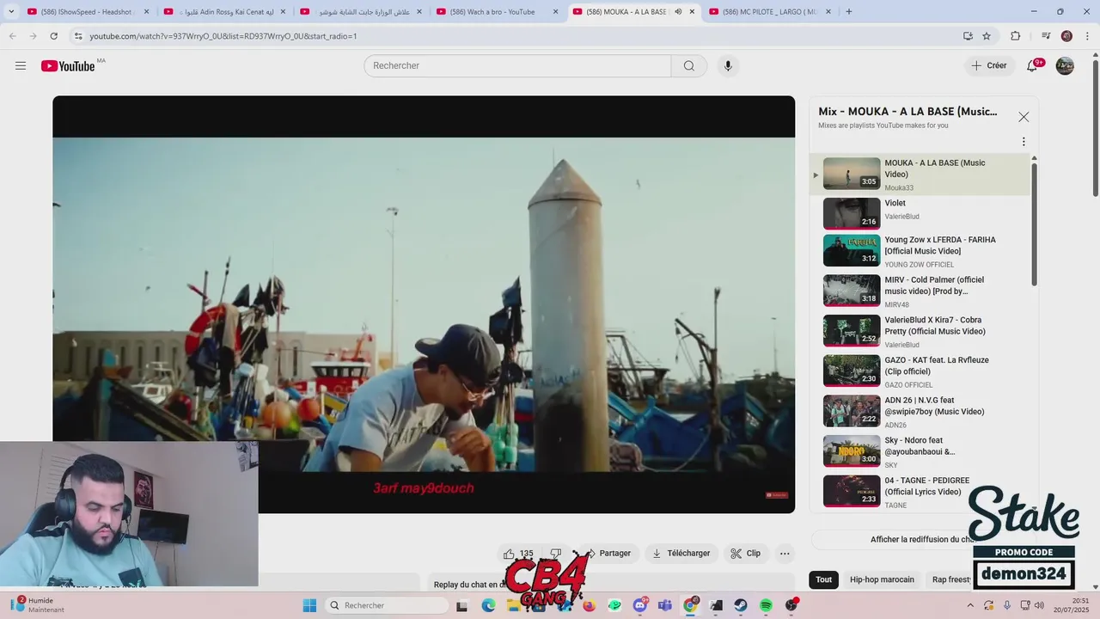This screenshot has width=1100, height=619.
Task: Play 04 TAGNE PEDIGREE lyrics video
Action: click(x=920, y=492)
